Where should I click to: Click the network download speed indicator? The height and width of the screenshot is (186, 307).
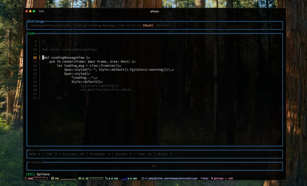coord(113,179)
